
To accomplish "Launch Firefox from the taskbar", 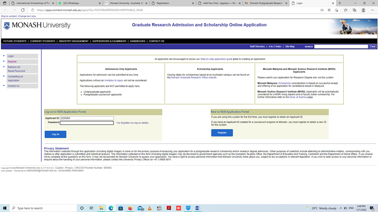I will click(x=130, y=208).
